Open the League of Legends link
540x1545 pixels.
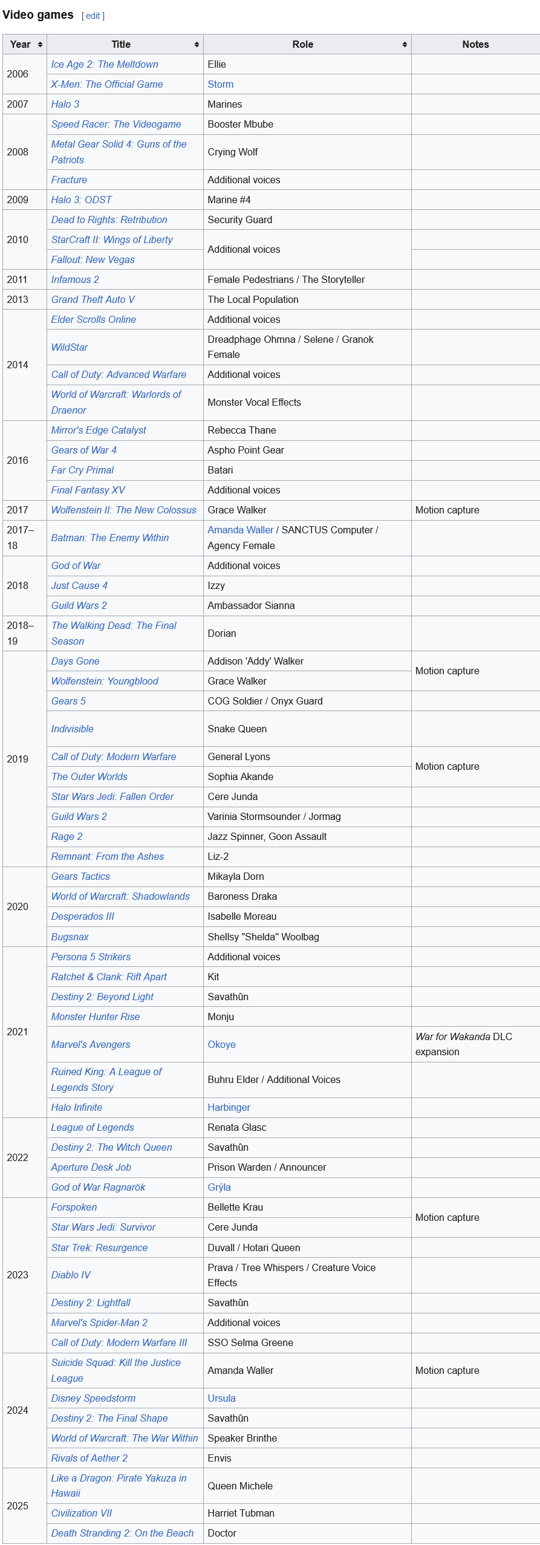point(93,1128)
